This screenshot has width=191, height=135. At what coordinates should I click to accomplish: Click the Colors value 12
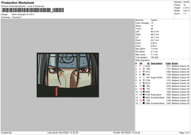pyautogui.click(x=185, y=5)
